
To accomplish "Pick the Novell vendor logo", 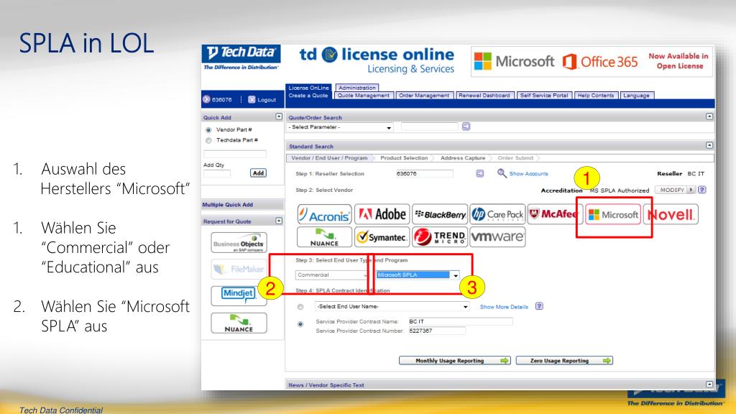I will pos(671,214).
